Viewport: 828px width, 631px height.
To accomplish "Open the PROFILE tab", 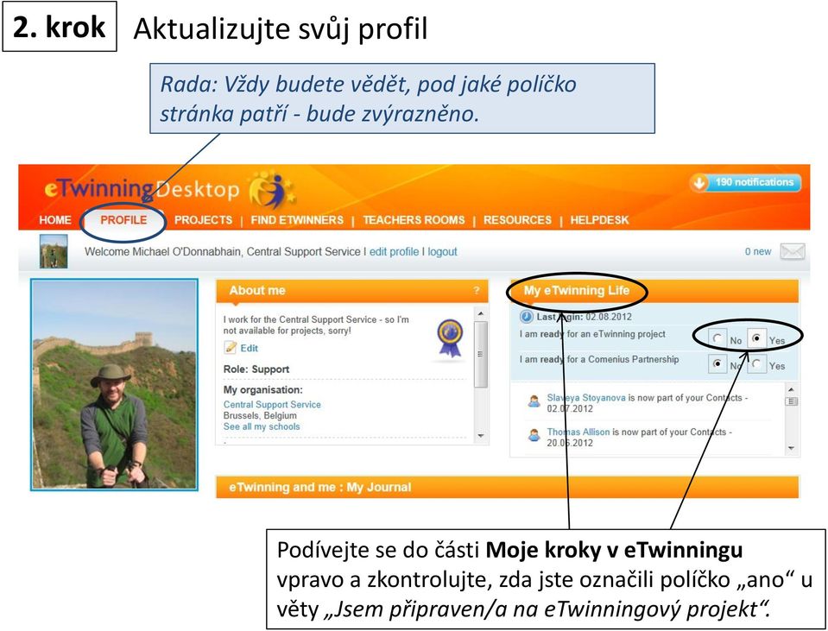I will pos(123,220).
